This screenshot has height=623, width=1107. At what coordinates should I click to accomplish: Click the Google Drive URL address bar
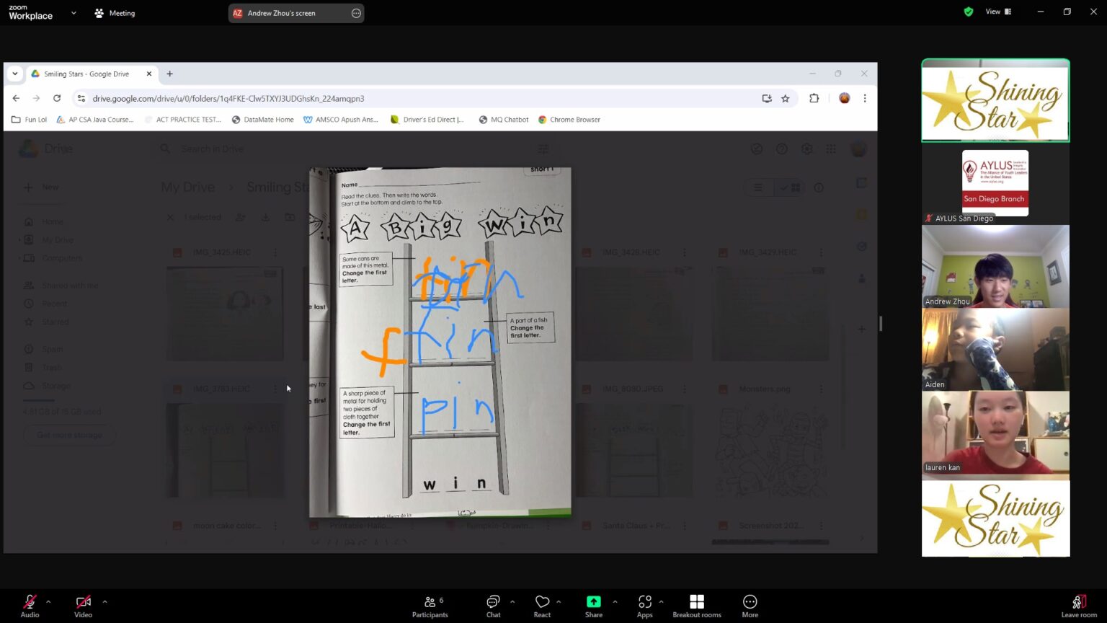pos(418,98)
